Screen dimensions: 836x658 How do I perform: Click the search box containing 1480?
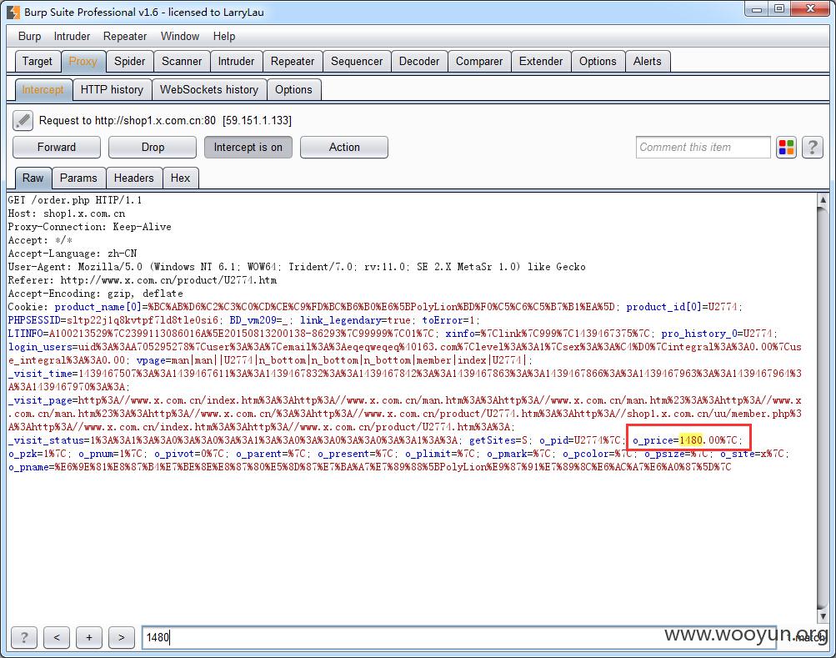458,637
